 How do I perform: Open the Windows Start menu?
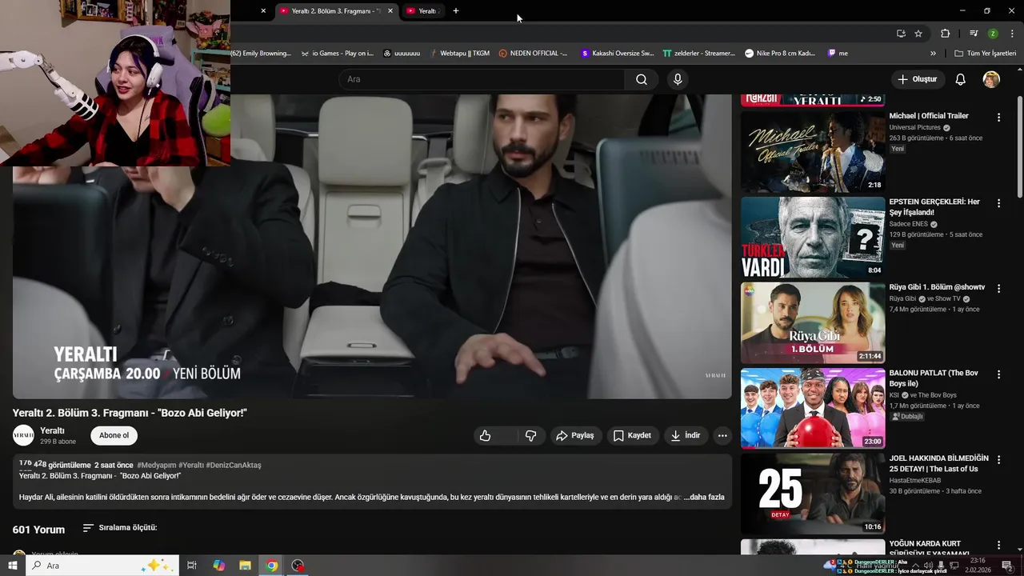(12, 566)
